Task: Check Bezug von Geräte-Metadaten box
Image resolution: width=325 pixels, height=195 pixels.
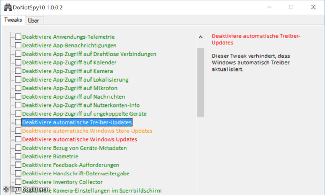Action: tap(18, 148)
